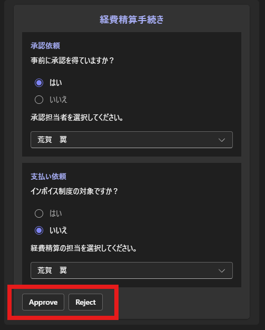Click label 経費精算の担当を選択してください。
265x330 pixels.
tap(84, 248)
